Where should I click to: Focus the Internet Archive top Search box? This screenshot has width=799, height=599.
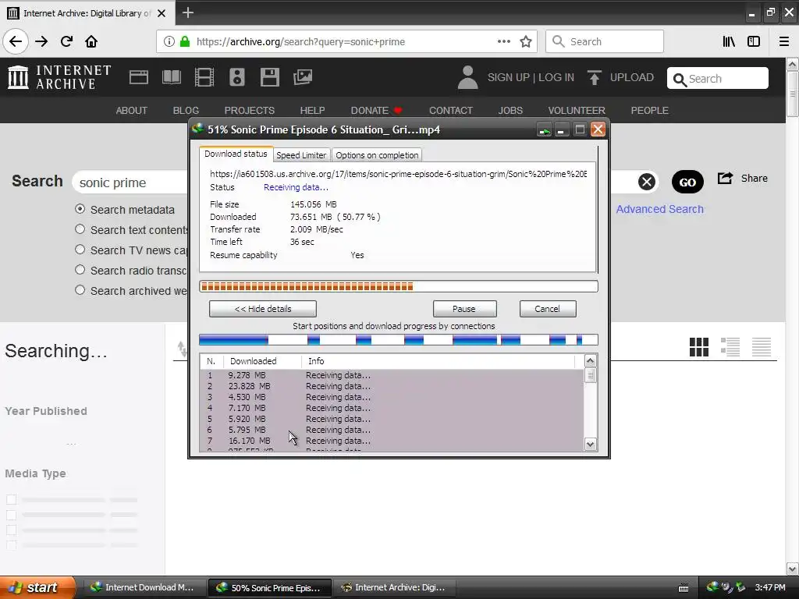point(718,79)
